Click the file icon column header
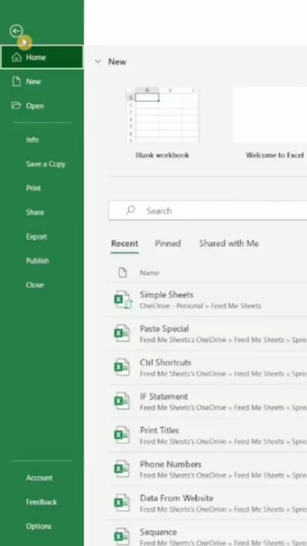This screenshot has width=307, height=546. 123,272
